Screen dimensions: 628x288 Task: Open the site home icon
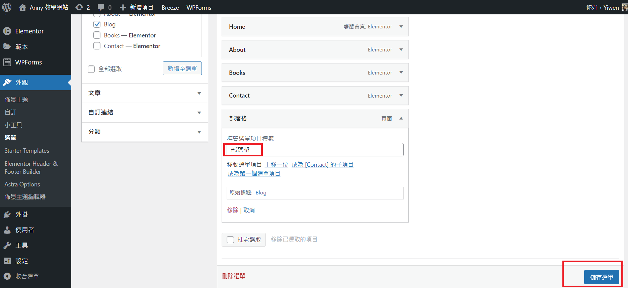coord(22,7)
